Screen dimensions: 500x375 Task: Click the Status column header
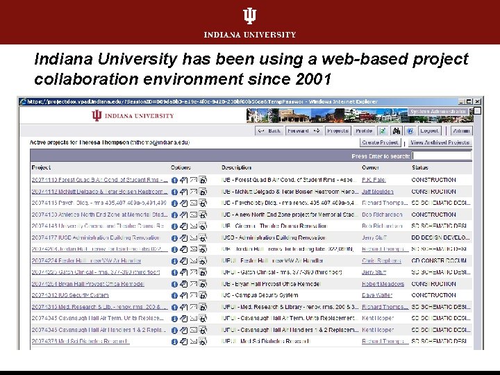(419, 167)
